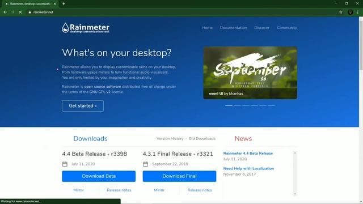The width and height of the screenshot is (363, 204).
Task: Click the What's on your desktop? heading
Action: pos(117,53)
